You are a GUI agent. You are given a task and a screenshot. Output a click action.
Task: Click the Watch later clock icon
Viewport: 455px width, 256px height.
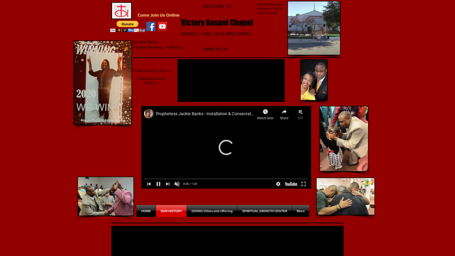[265, 112]
